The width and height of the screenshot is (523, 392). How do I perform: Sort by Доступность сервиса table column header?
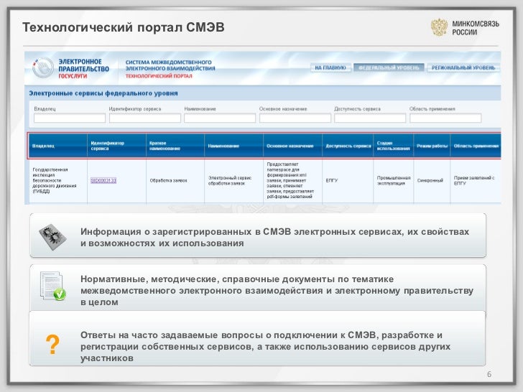(x=348, y=146)
